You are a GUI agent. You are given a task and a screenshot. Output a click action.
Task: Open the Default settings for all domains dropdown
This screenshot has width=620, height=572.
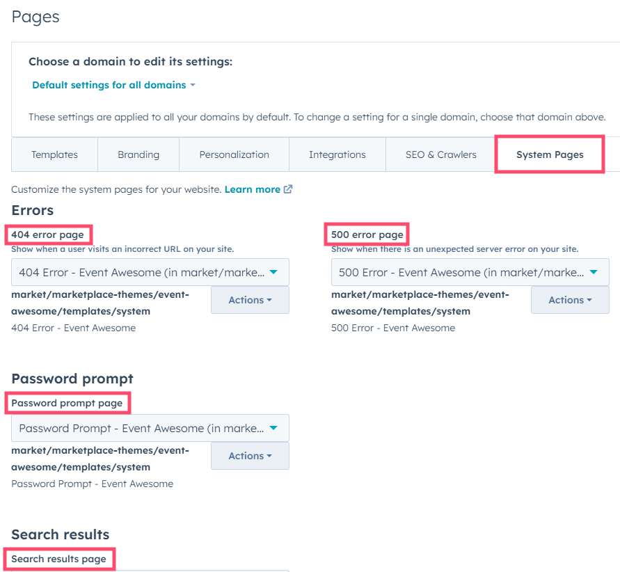click(x=113, y=85)
